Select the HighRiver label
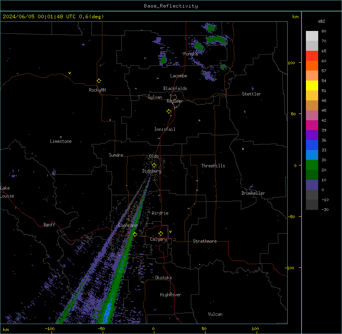The image size is (342, 334). 171,295
